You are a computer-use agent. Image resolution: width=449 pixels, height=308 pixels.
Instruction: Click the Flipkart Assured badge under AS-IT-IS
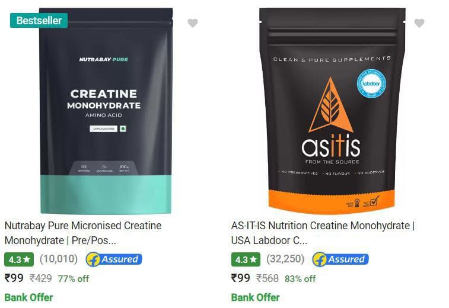click(x=340, y=259)
